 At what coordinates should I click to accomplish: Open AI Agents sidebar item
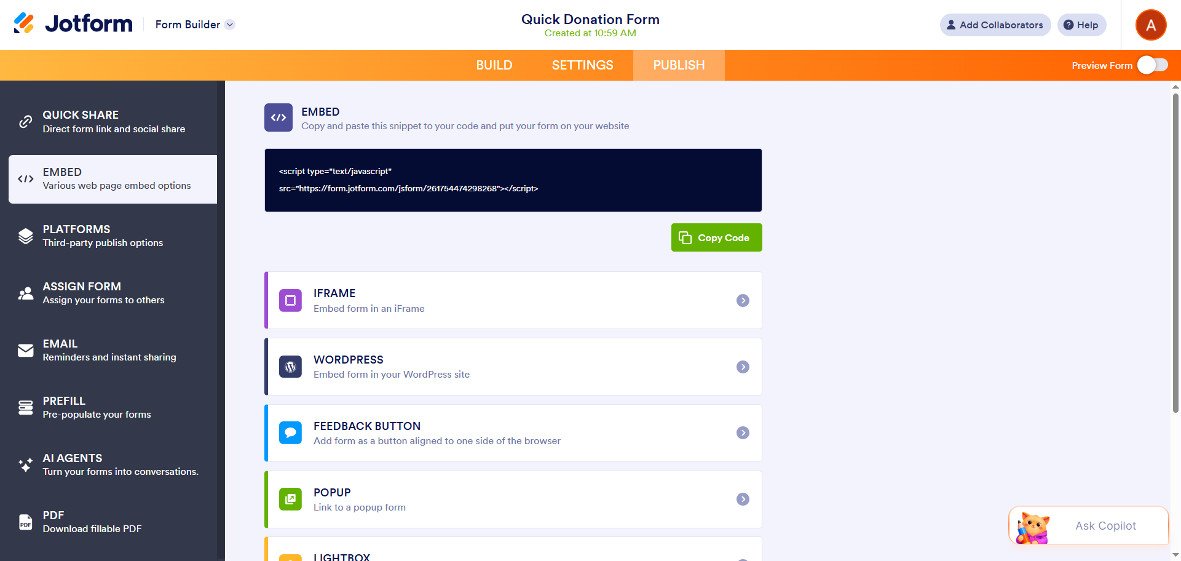coord(113,465)
